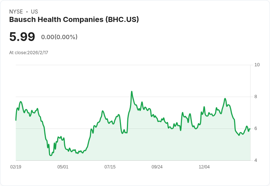This screenshot has width=270, height=186.
Task: Select the 8 y-axis price label
Action: [256, 97]
